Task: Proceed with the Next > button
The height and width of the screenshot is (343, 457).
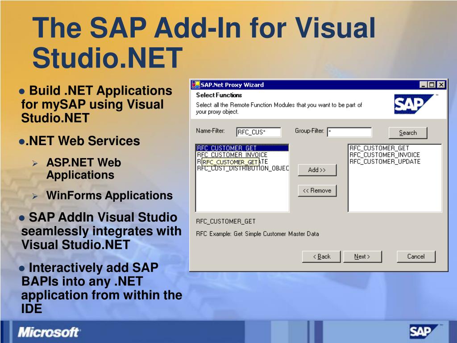Action: point(362,257)
